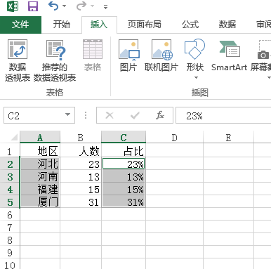Click the cell containing 占比
This screenshot has height=269, width=271.
(x=124, y=151)
